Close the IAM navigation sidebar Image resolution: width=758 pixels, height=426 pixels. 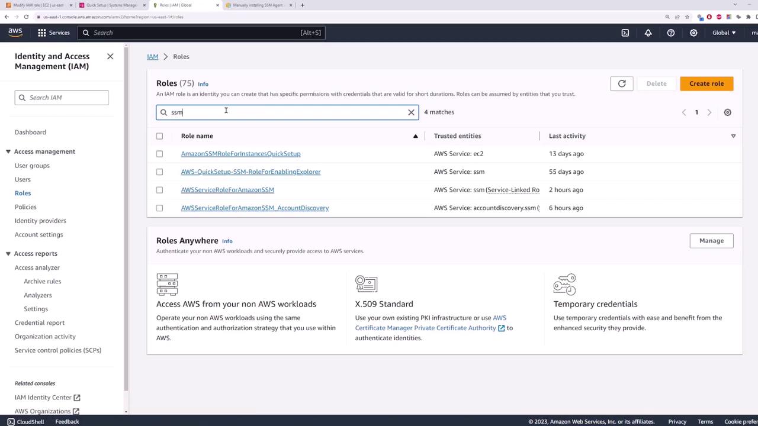pyautogui.click(x=110, y=56)
